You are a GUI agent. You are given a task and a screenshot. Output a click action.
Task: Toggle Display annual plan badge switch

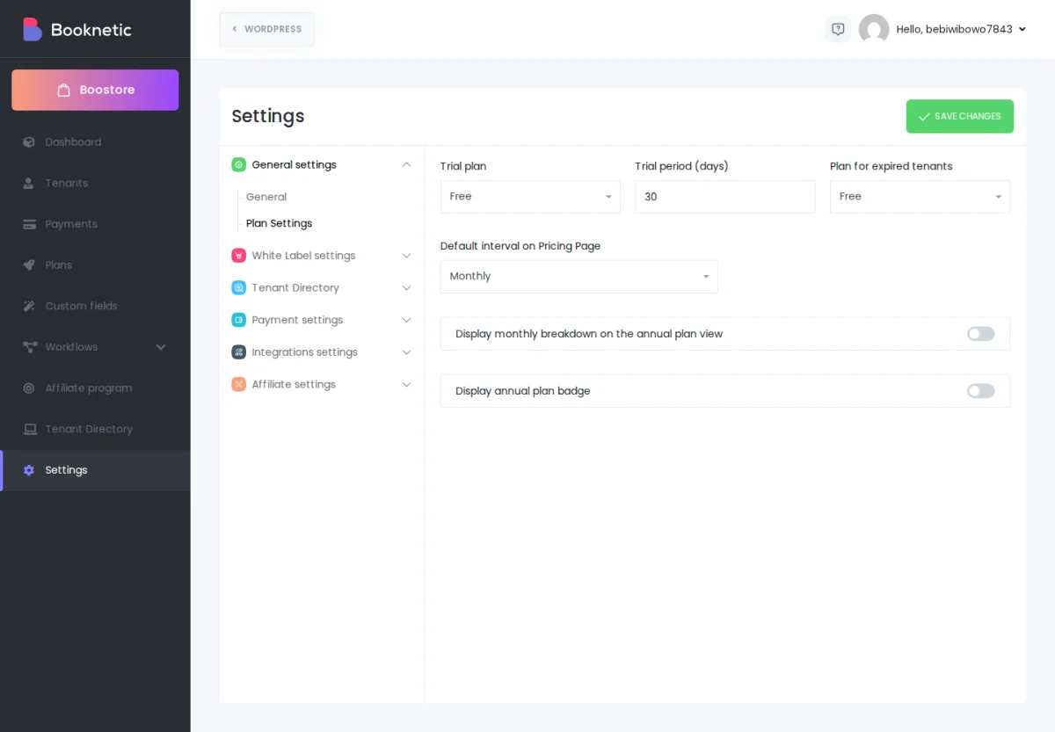pos(980,391)
